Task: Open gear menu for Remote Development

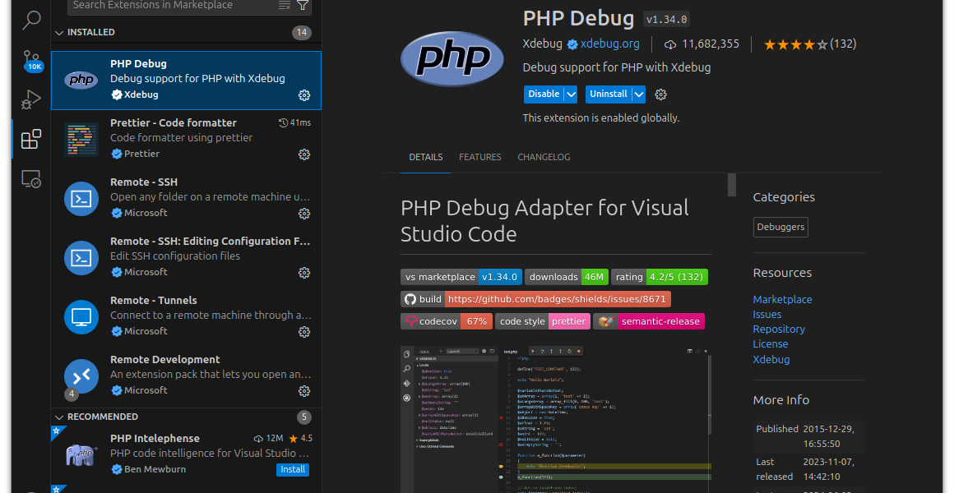Action: pos(304,391)
